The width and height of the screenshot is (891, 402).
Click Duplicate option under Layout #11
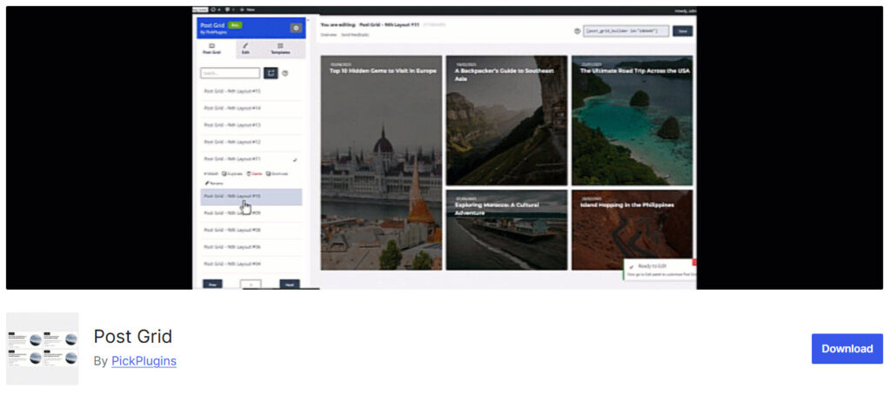pos(232,173)
